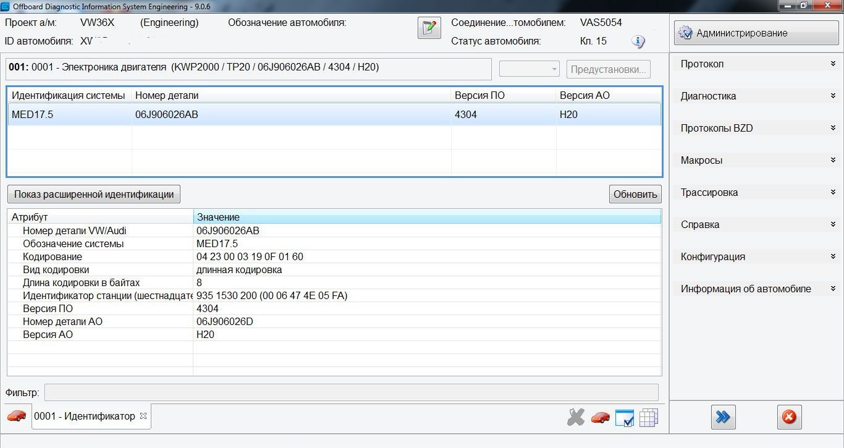Expand the Информация об автомобиле section
The height and width of the screenshot is (448, 844).
point(756,289)
